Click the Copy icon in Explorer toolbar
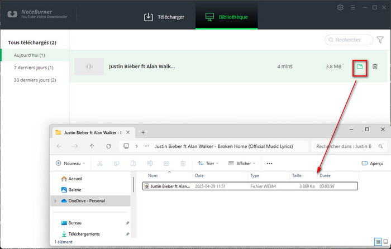Screen dimensions: 391x249 (116, 164)
